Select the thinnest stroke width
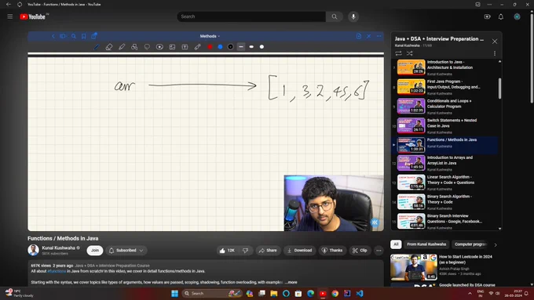 click(x=241, y=47)
